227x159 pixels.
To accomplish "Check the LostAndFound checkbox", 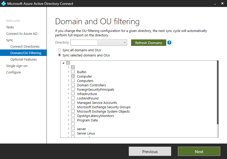I will point(73,98).
